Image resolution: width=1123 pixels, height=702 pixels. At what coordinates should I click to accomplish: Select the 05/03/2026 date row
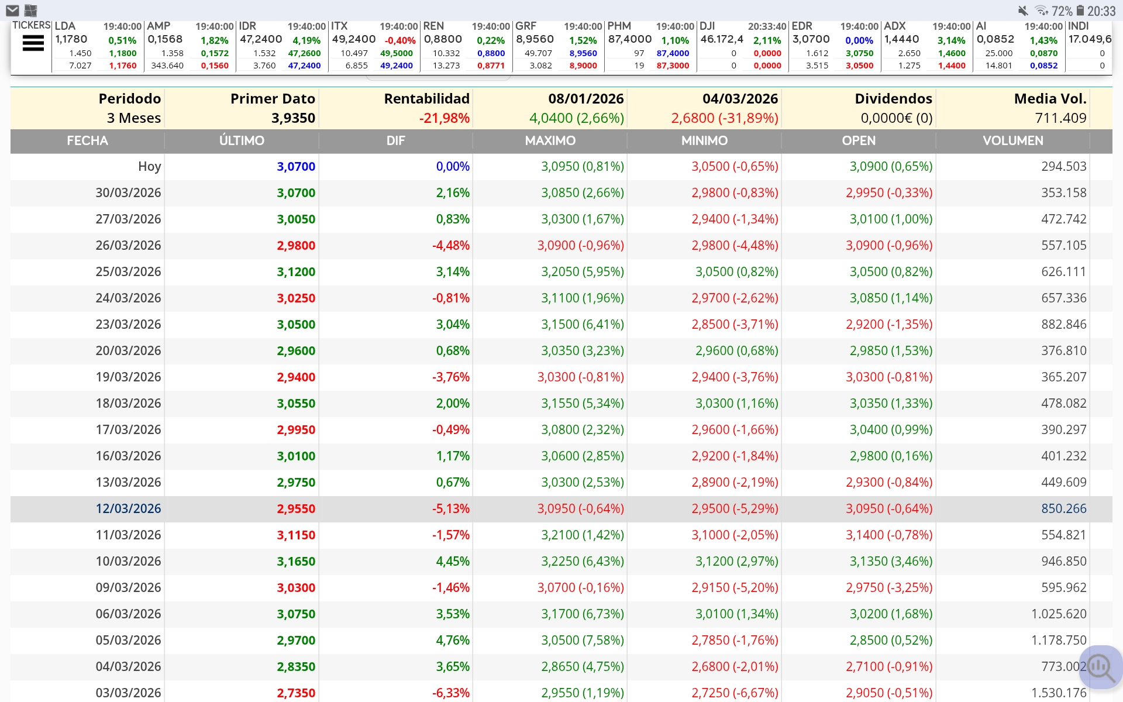561,641
